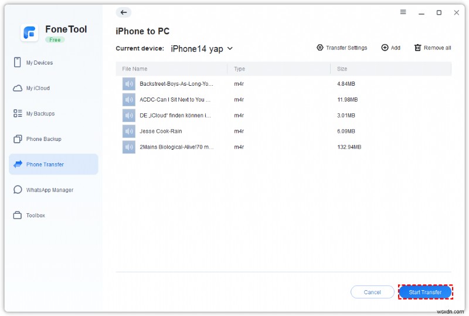Click the Free badge under FoneTool

55,39
